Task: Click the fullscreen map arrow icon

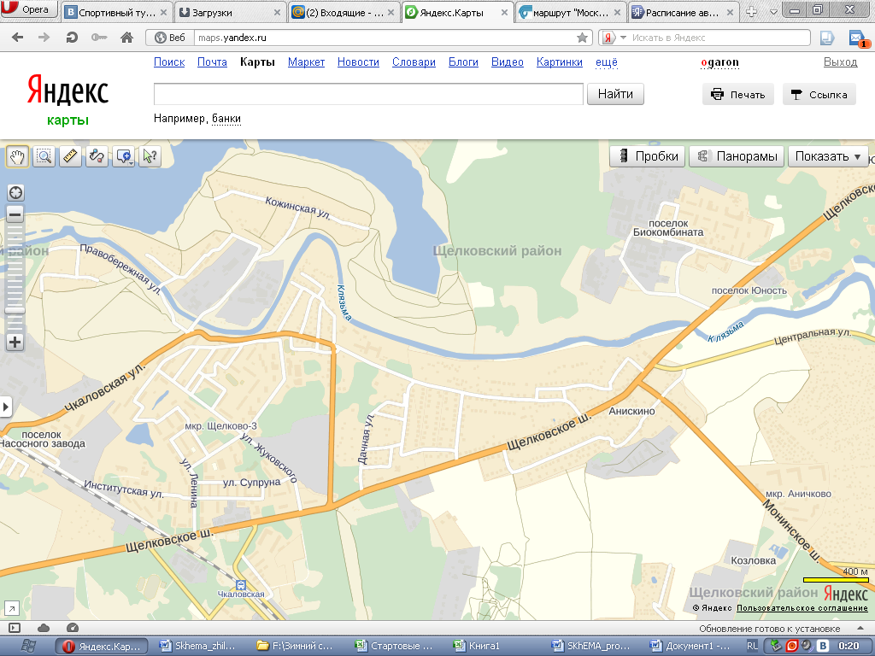Action: [x=11, y=608]
